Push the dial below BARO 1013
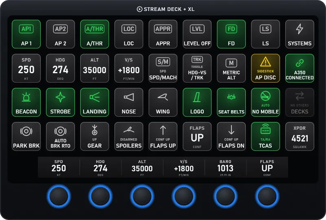 (x=225, y=196)
